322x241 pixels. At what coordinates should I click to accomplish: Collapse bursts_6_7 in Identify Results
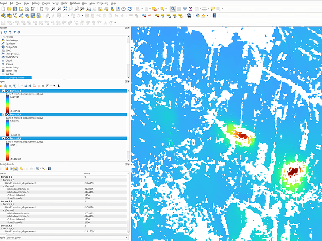tap(2, 180)
